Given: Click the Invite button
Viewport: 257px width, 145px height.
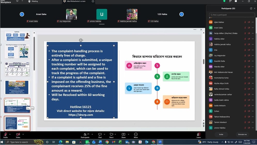Looking at the screenshot, I should (x=221, y=134).
